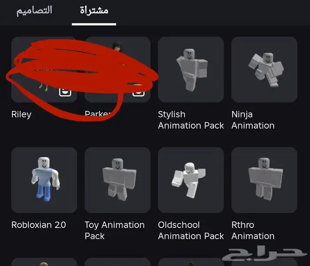Open the Toy Animation Pack thumbnail
Screen dimensions: 310x266
click(x=117, y=180)
